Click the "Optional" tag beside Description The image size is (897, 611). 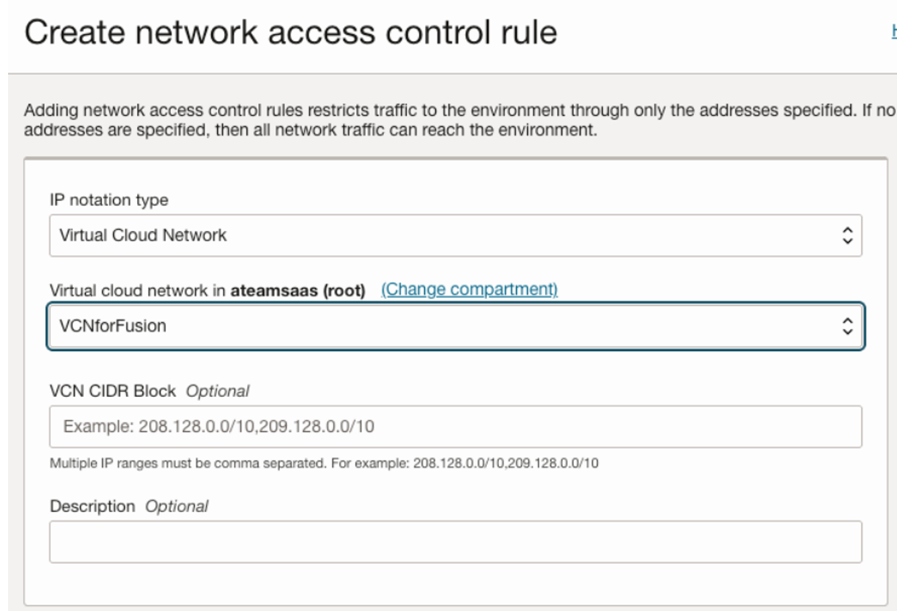point(176,506)
